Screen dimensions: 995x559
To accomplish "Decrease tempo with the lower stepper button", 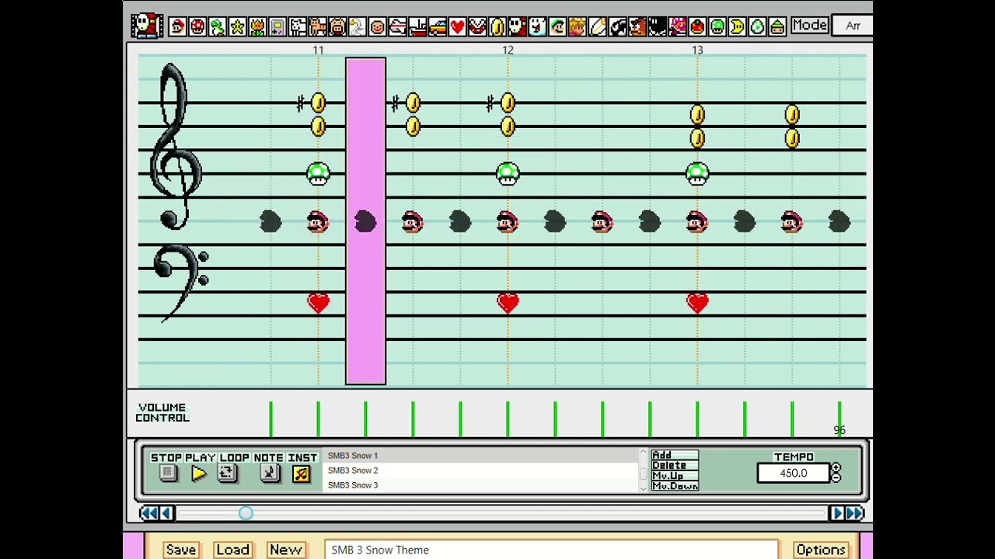I will pos(836,477).
